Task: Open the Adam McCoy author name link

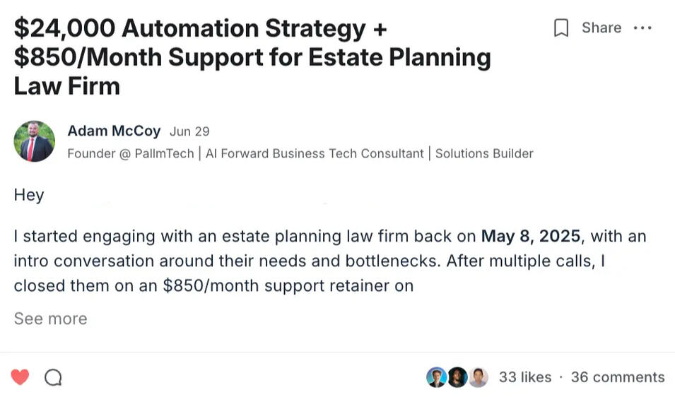Action: pos(114,131)
